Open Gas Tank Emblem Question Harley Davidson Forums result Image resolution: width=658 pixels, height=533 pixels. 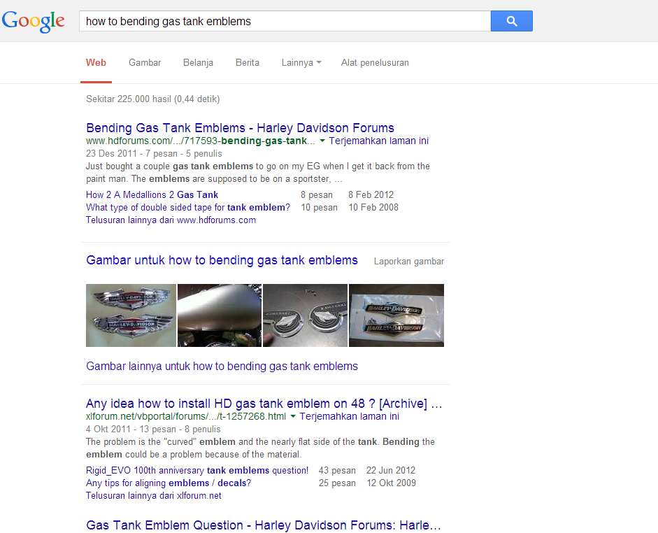tap(264, 525)
